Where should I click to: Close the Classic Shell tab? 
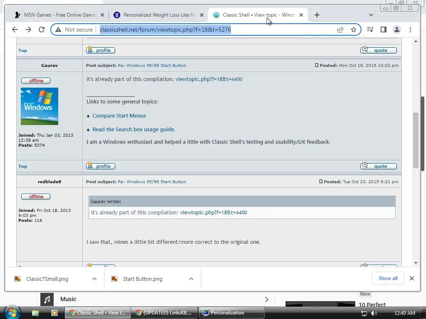pos(301,15)
